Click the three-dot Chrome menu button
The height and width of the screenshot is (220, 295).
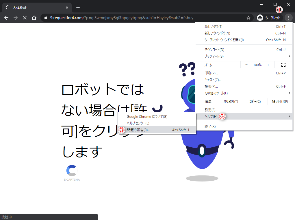(288, 18)
